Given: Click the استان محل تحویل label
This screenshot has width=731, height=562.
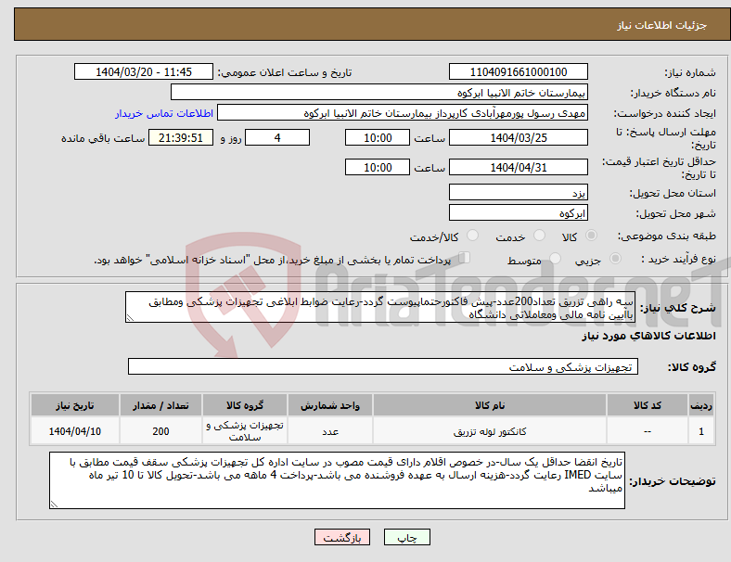Looking at the screenshot, I should (x=673, y=193).
